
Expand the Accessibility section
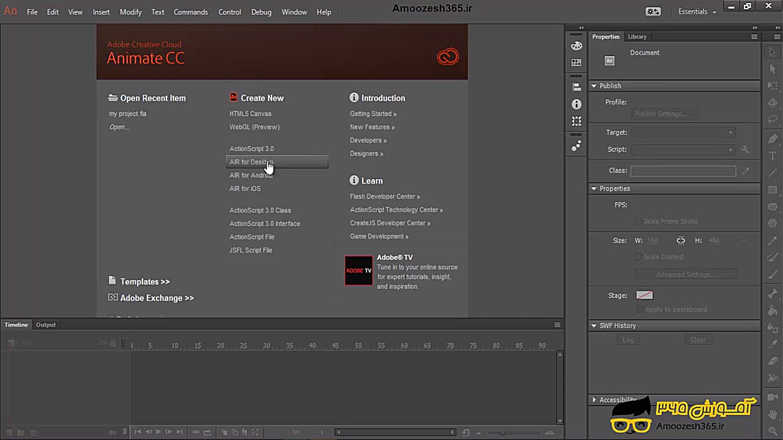(594, 400)
